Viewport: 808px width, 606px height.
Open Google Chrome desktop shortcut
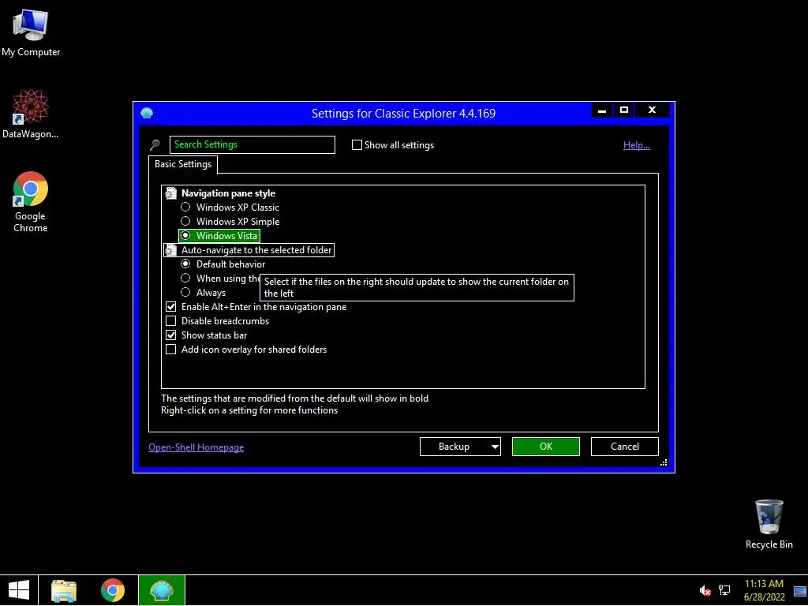coord(31,202)
